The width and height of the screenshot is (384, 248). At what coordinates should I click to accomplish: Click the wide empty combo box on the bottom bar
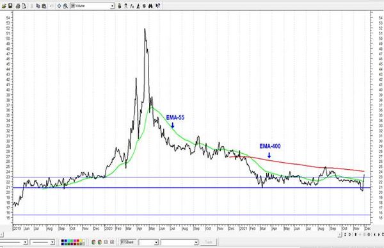(x=179, y=242)
